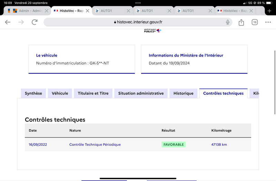The height and width of the screenshot is (181, 276).
Task: Open the share sheet icon
Action: pyautogui.click(x=241, y=22)
